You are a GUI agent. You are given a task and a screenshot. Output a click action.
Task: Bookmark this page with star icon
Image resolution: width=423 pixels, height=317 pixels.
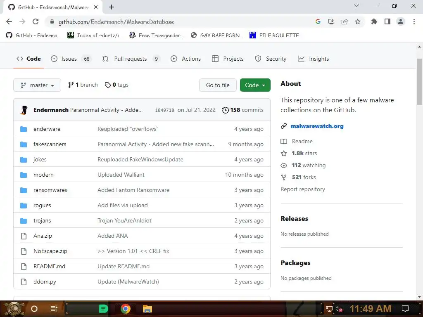click(x=358, y=21)
